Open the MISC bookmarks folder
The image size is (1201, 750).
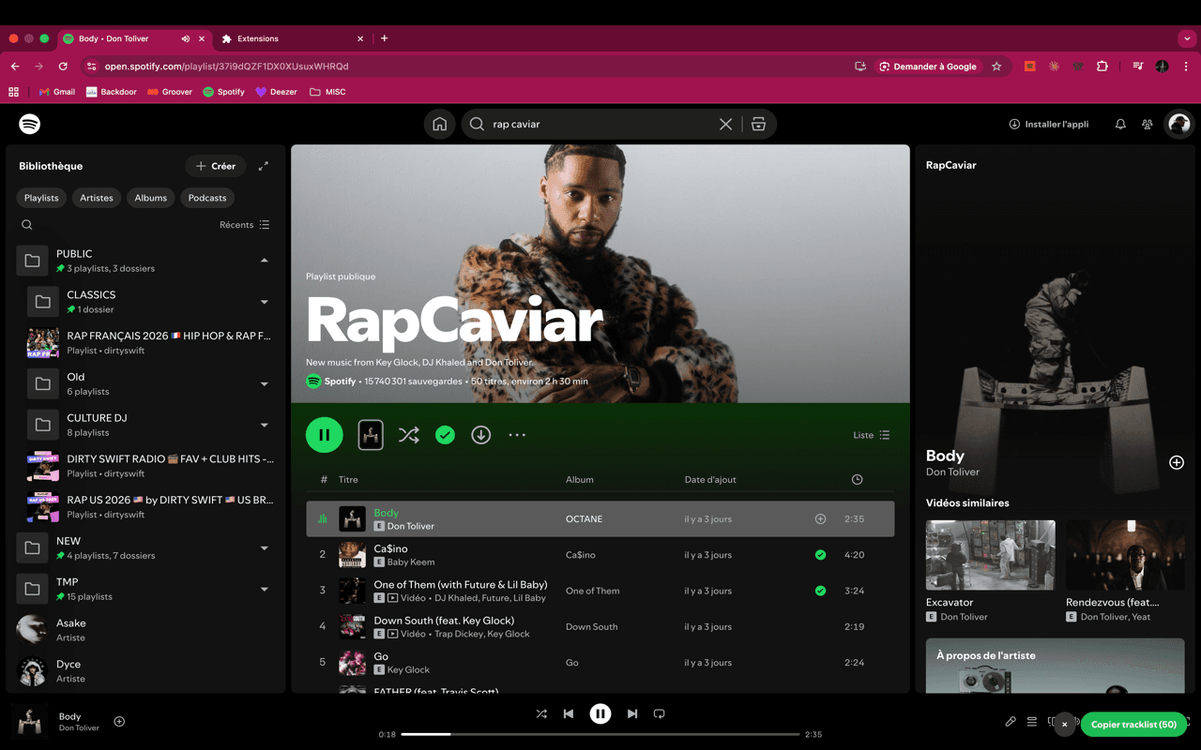[x=327, y=92]
